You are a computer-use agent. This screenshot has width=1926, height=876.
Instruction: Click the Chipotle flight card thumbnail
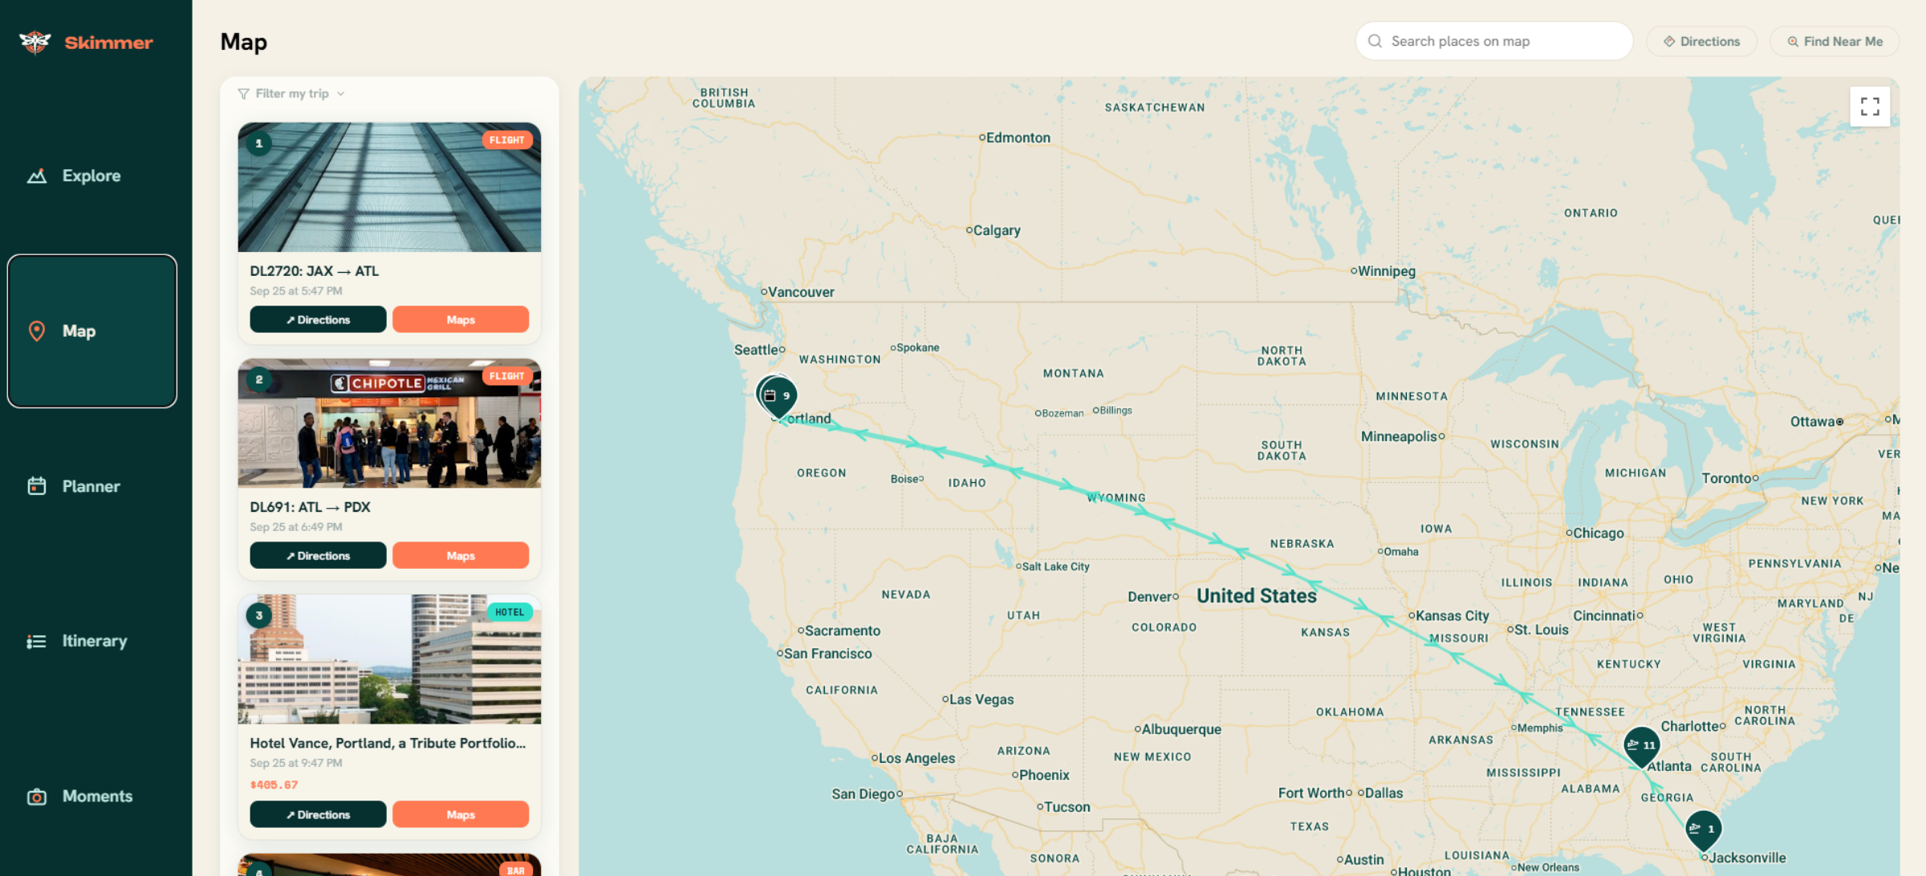(389, 423)
